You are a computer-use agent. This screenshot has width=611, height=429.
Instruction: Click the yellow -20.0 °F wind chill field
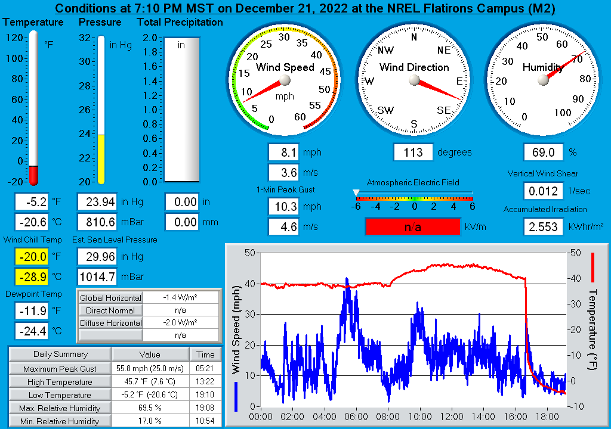pyautogui.click(x=32, y=257)
